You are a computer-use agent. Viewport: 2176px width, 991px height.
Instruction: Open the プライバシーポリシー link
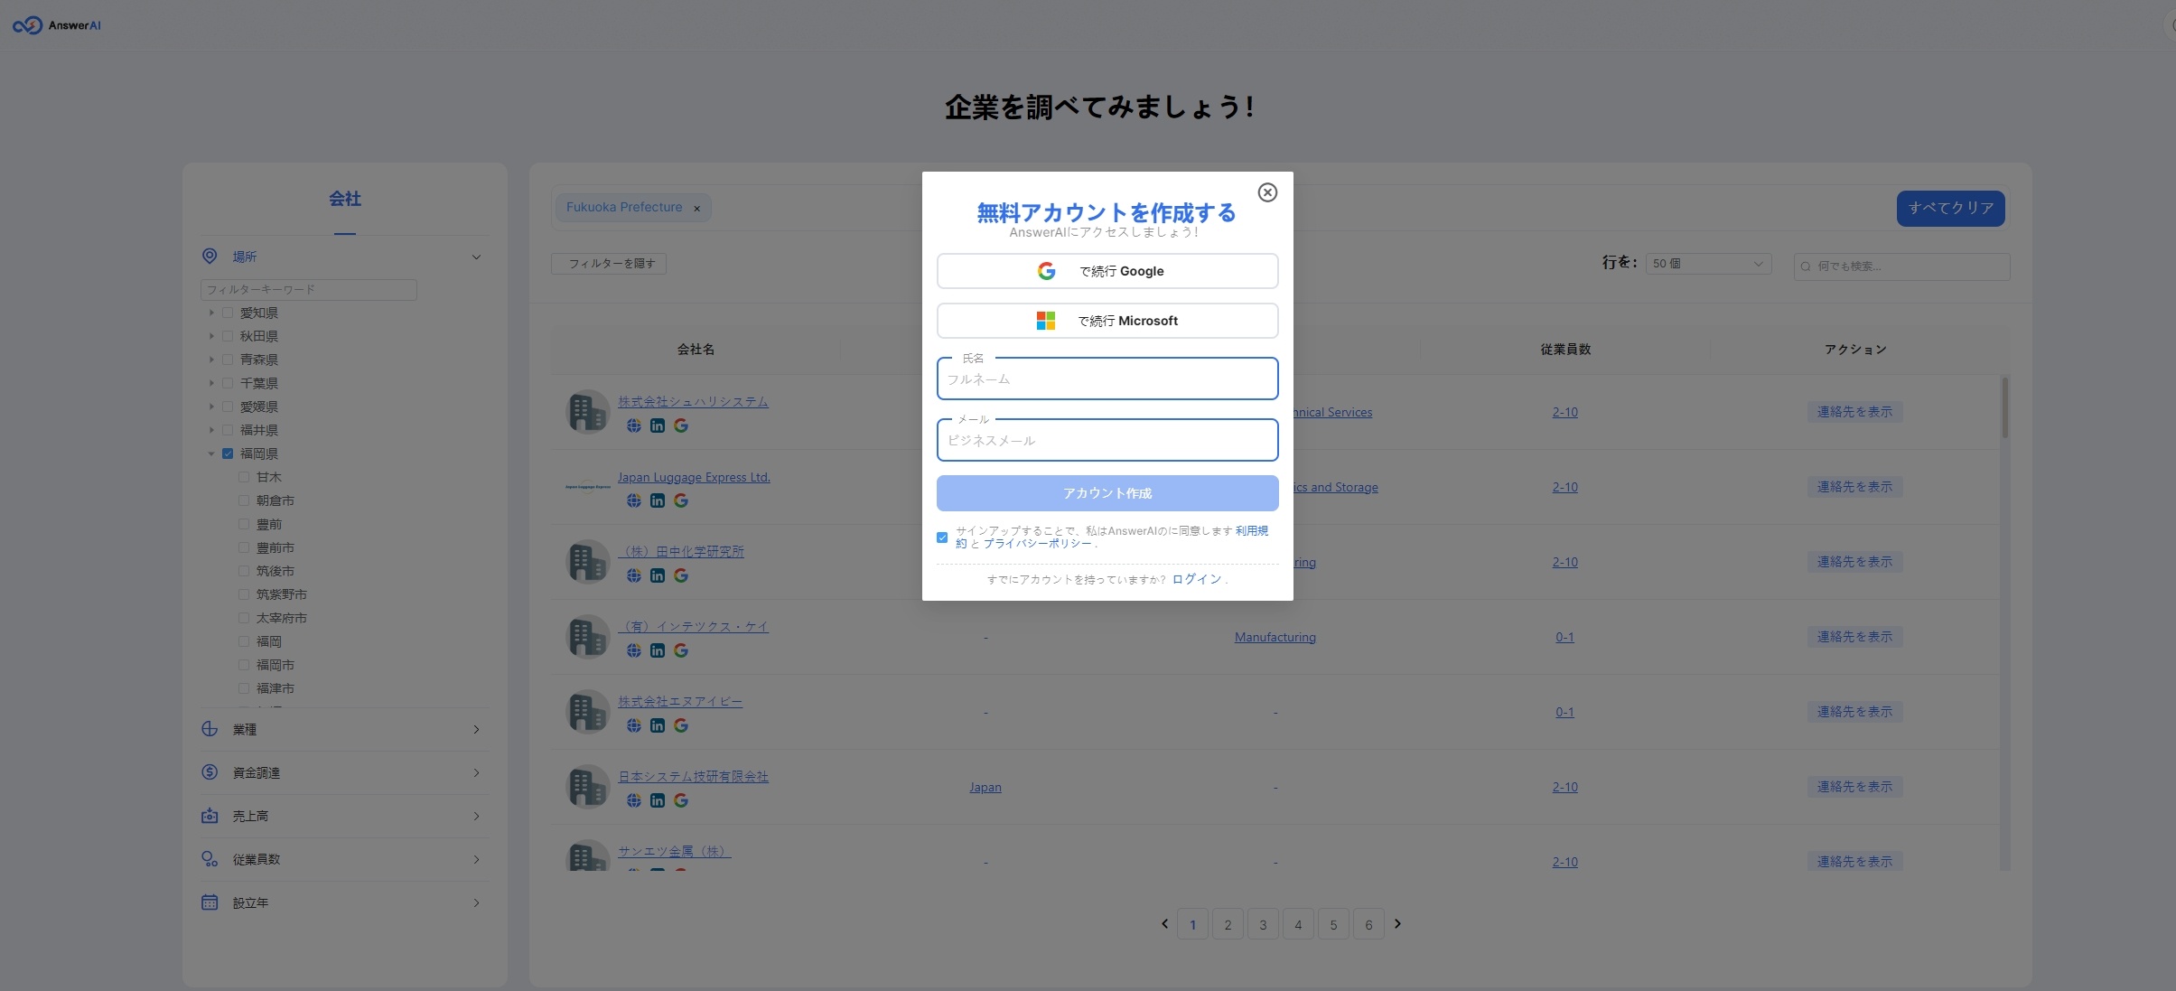[x=1037, y=544]
